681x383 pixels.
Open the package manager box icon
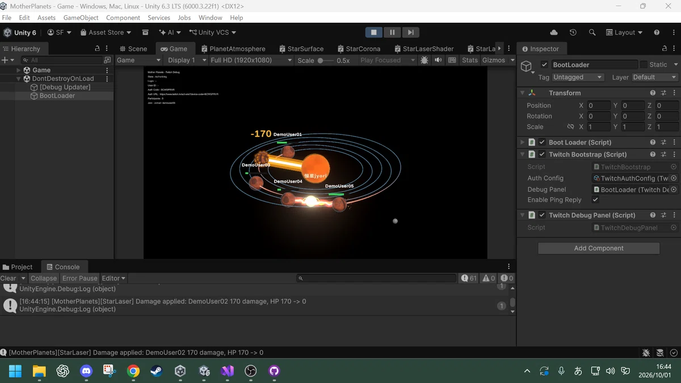tap(145, 32)
